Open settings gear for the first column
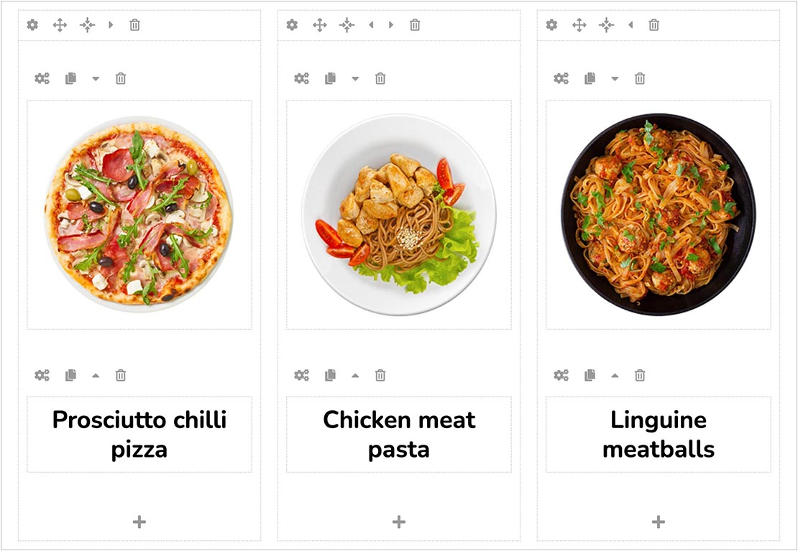798x551 pixels. [32, 25]
